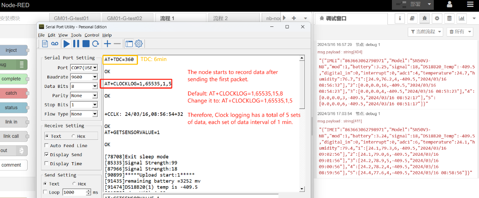The height and width of the screenshot is (198, 479).
Task: Switch to the GM01-G-test01 flow tab
Action: (75, 18)
